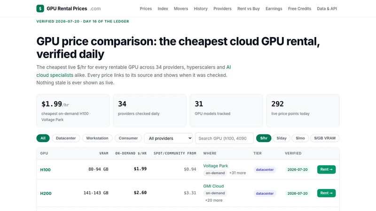Screen dimensions: 376x211
Task: Open the GMI Cloud provider link
Action: tap(213, 186)
